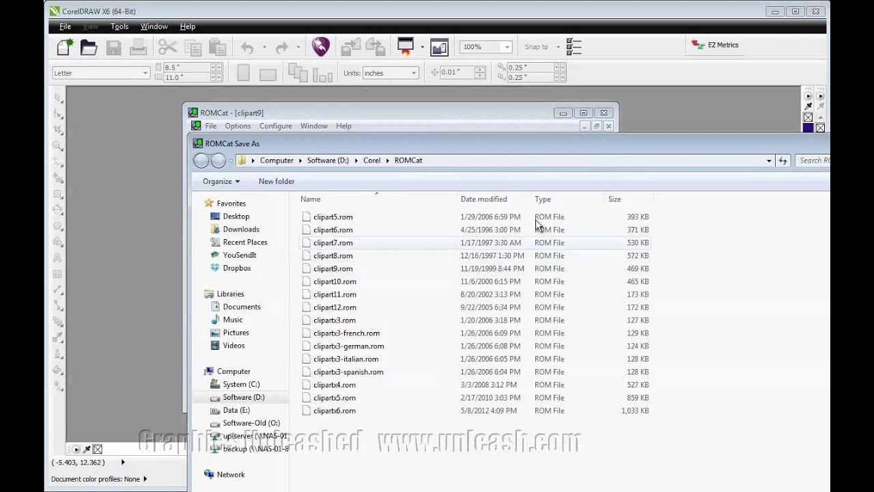
Task: Open the Letter page size dropdown
Action: coord(145,73)
